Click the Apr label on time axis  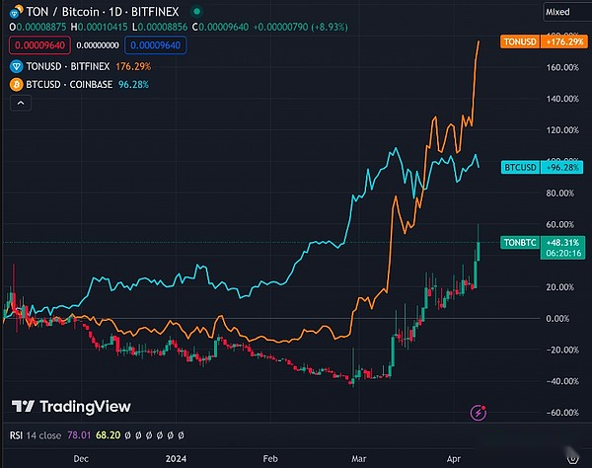tap(454, 459)
